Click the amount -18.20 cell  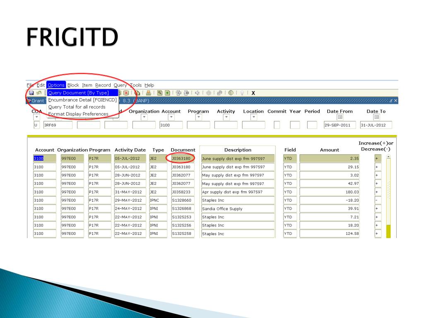tap(329, 200)
